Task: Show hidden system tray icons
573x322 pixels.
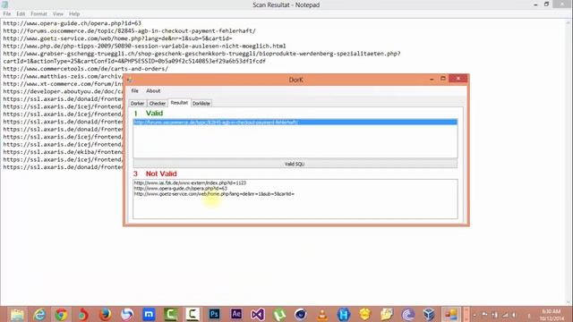Action: click(x=475, y=315)
